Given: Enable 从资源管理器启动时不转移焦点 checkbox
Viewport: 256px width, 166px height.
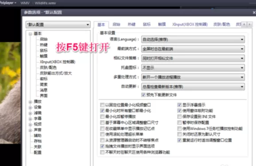Looking at the screenshot, I should pyautogui.click(x=102, y=140).
